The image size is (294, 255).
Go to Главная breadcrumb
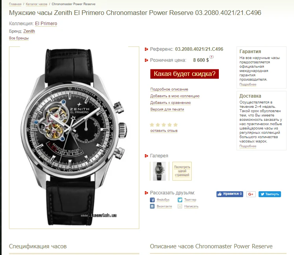click(15, 4)
